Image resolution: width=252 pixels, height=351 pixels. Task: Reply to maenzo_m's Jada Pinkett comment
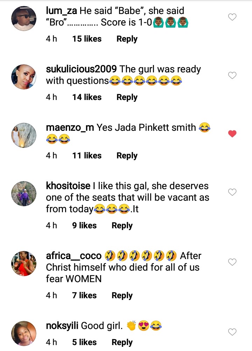[127, 156]
